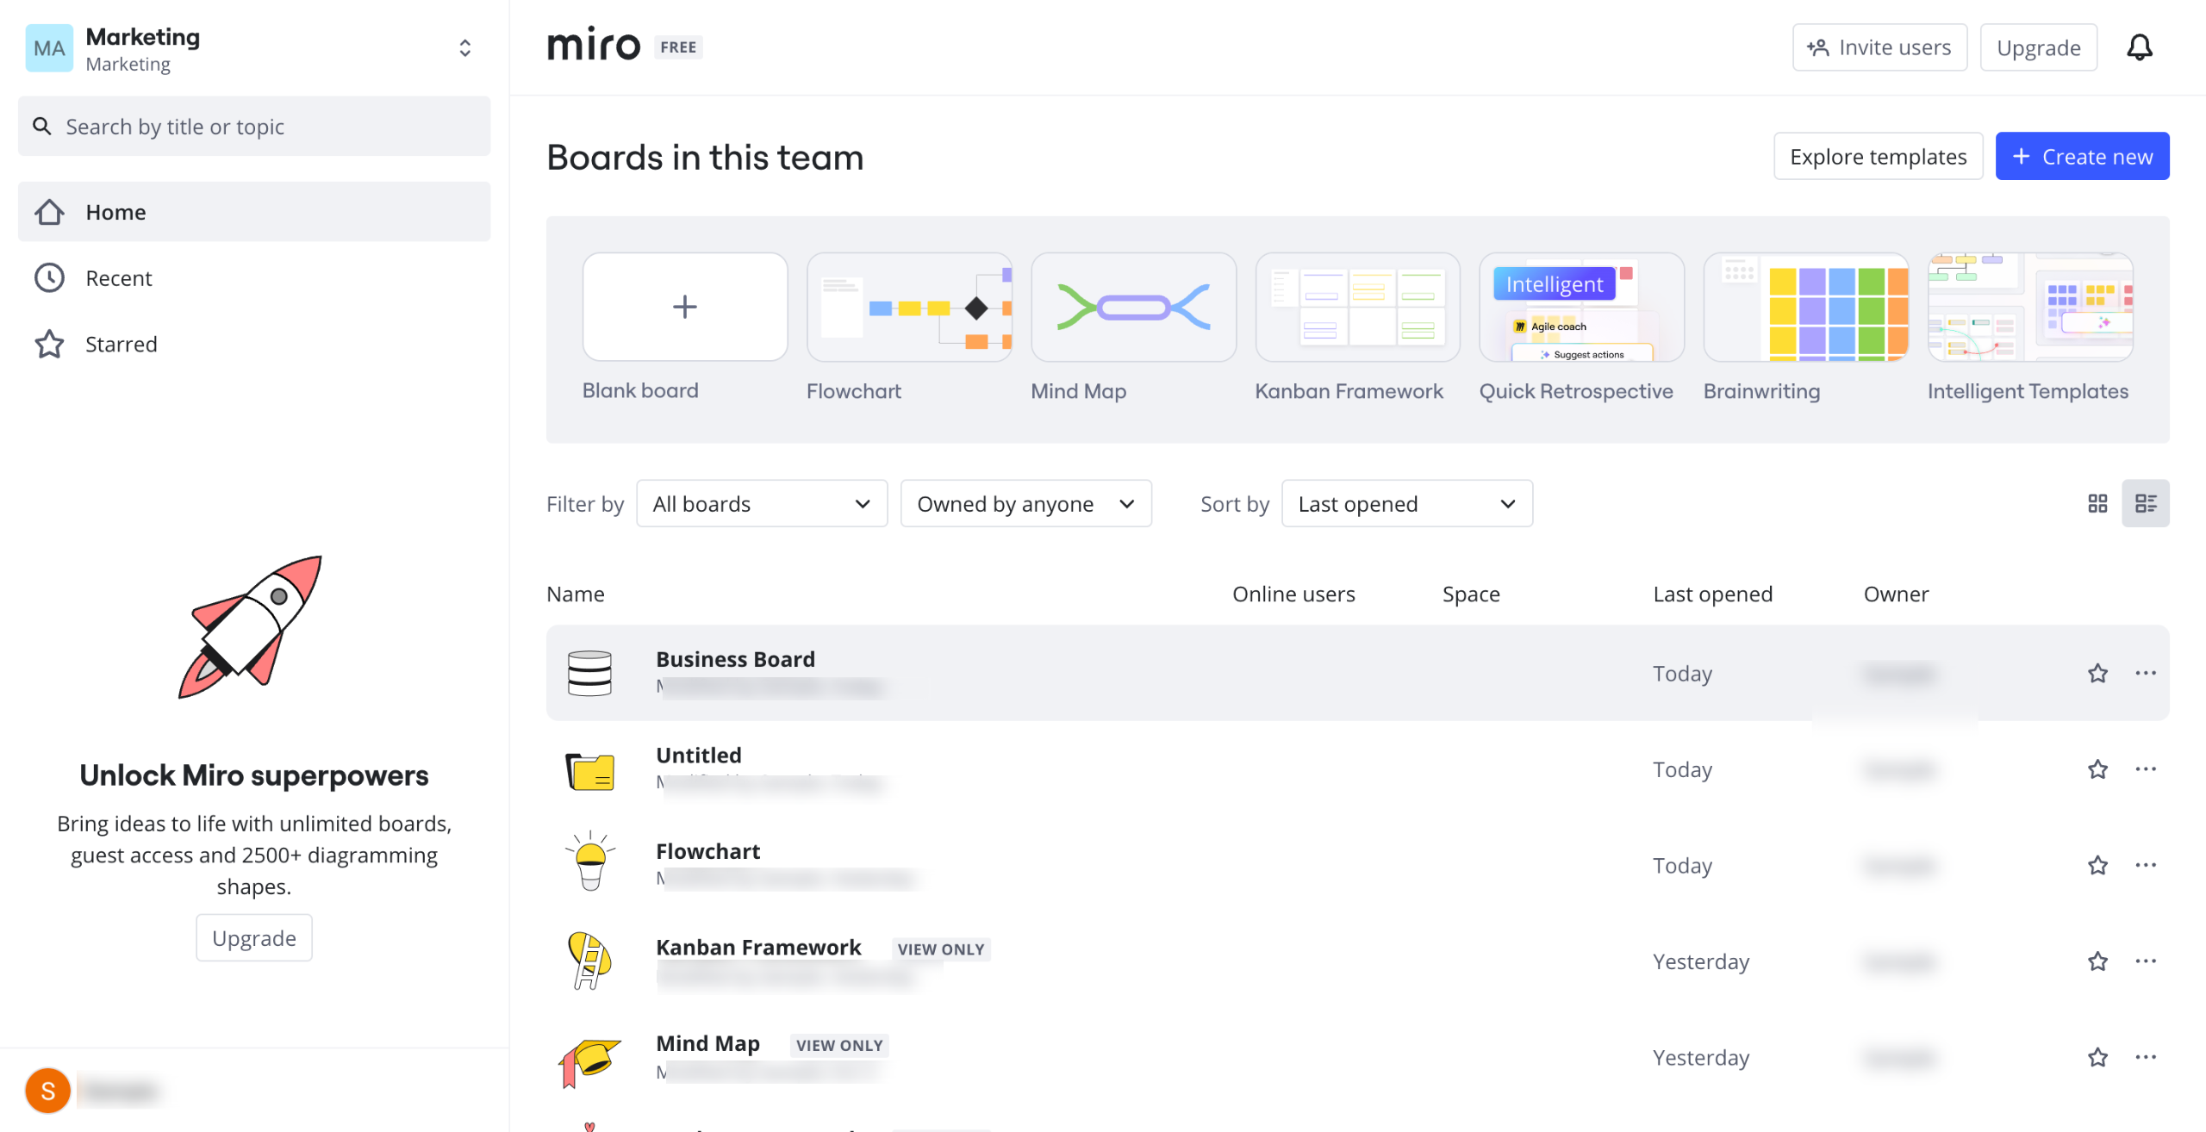
Task: Open the Owned by anyone dropdown
Action: [1025, 504]
